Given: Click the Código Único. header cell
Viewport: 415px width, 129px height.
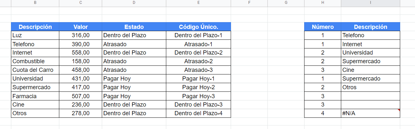Looking at the screenshot, I should pos(198,27).
